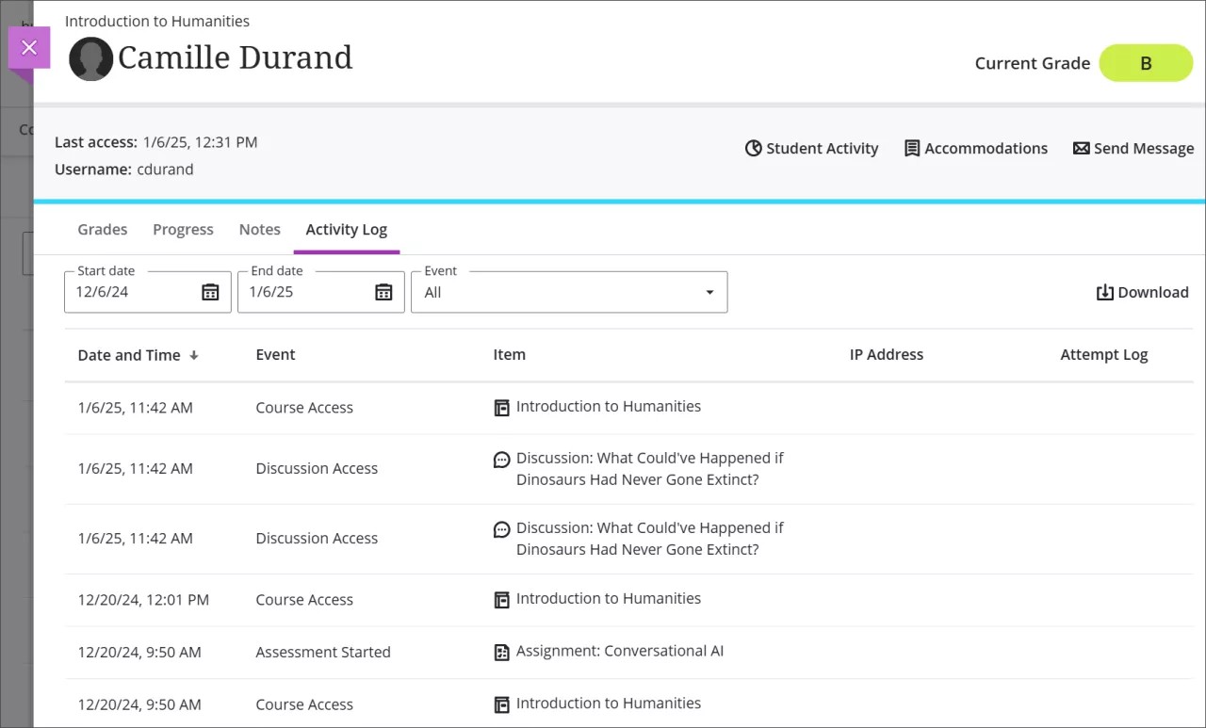Open the Start date calendar picker
This screenshot has width=1206, height=728.
(210, 292)
